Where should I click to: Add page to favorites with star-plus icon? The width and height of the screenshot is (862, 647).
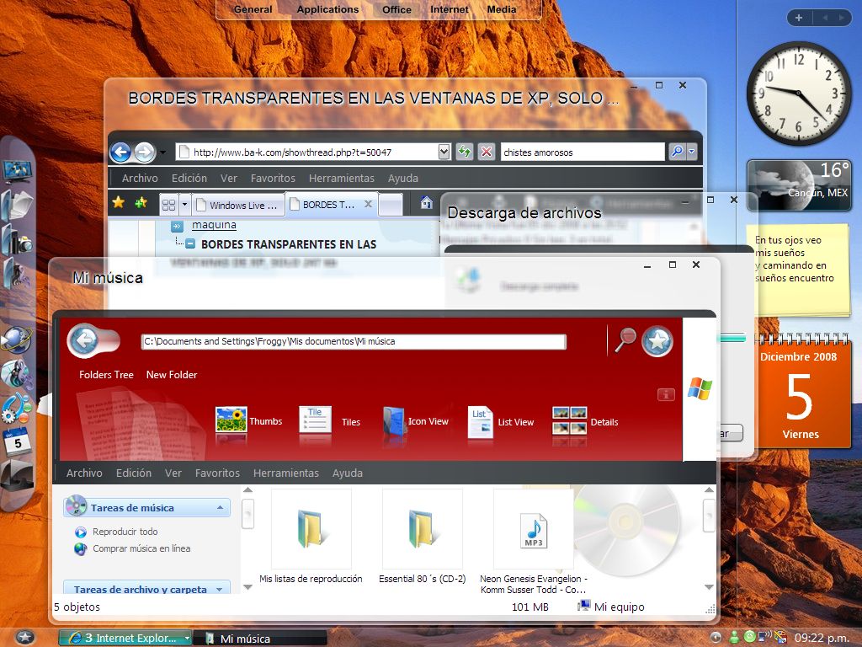point(141,203)
